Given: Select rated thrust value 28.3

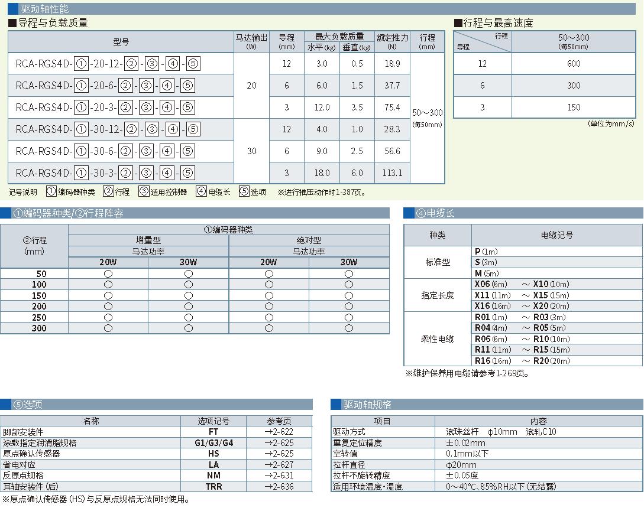Looking at the screenshot, I should tap(392, 129).
